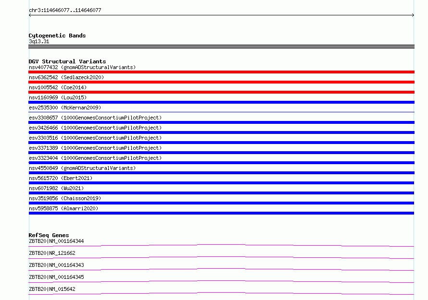Open variant esv3303516 label
428x300 pixels.
(95, 138)
